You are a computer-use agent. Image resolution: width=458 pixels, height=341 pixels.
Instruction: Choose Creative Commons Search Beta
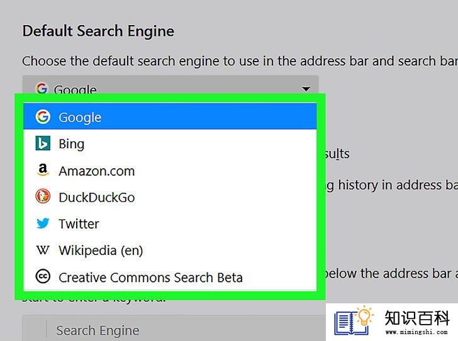[170, 277]
